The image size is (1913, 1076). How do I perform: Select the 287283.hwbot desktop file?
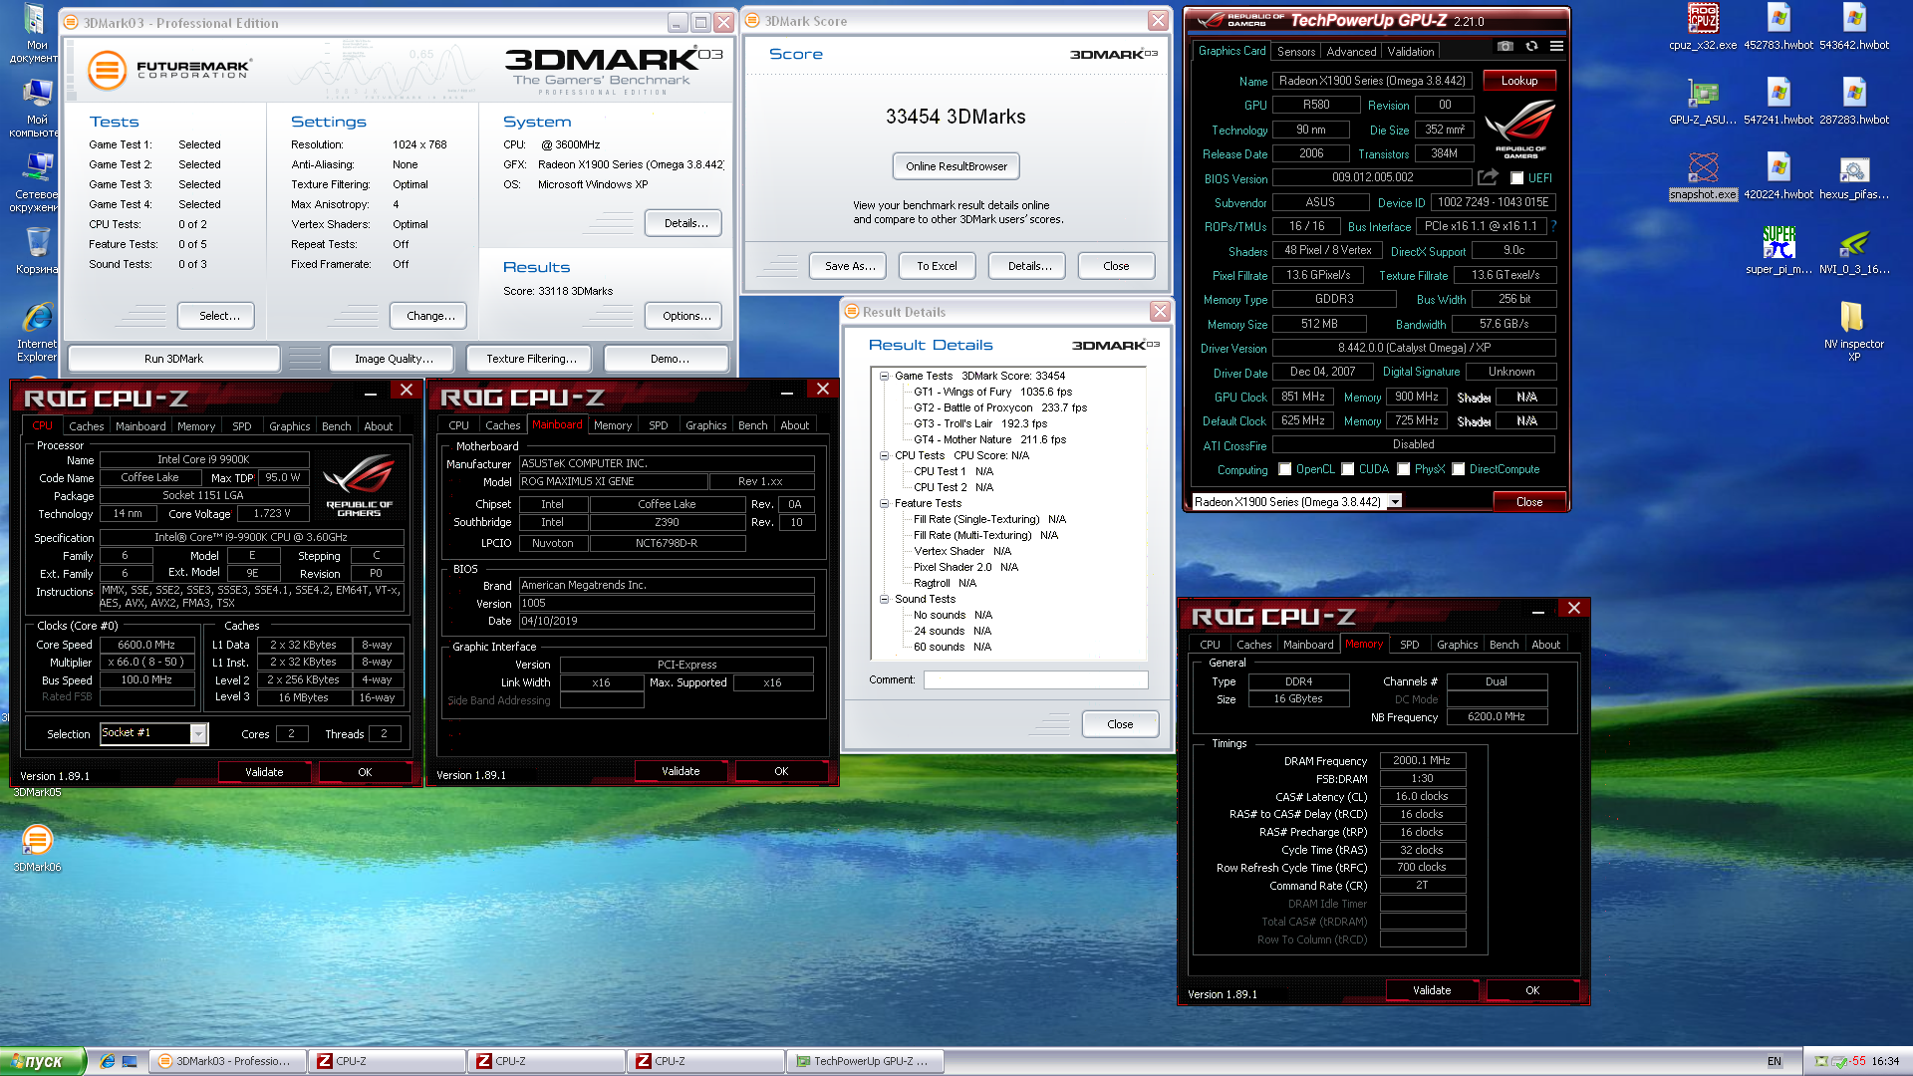click(x=1854, y=102)
